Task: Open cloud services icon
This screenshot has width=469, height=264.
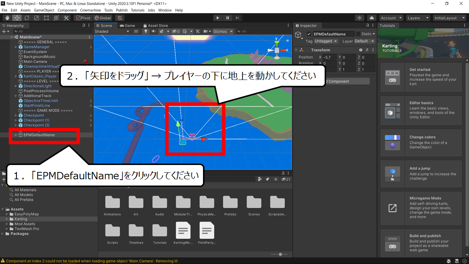Action: click(372, 18)
